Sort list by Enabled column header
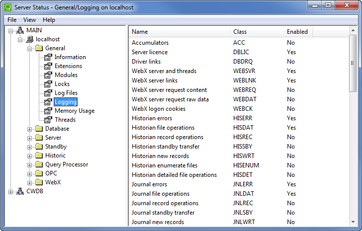 click(297, 32)
